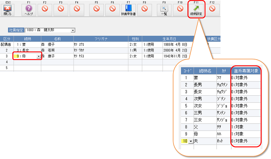This screenshot has width=271, height=159.
Task: Select 三女 in the relationship list
Action: click(205, 120)
